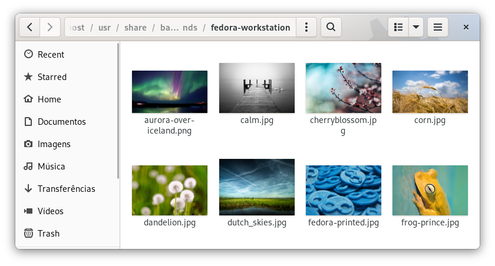This screenshot has width=495, height=266.
Task: Select the frog-prince.jpg thumbnail
Action: (x=430, y=190)
